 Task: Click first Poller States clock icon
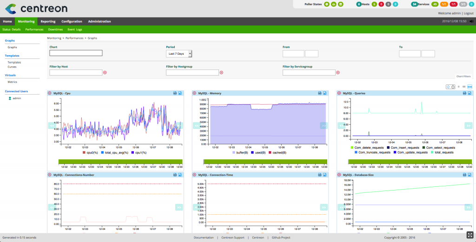(x=327, y=4)
